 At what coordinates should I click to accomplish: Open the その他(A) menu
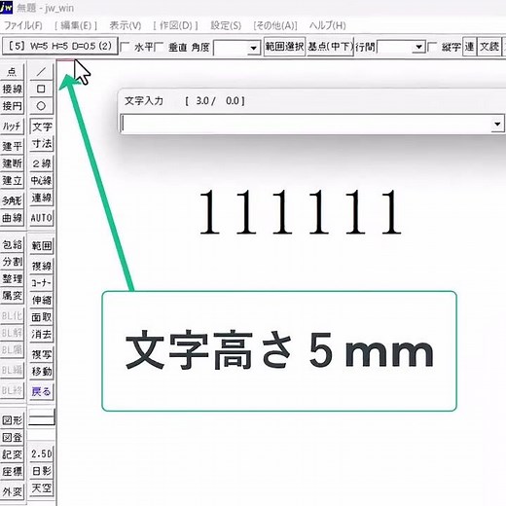coord(275,25)
